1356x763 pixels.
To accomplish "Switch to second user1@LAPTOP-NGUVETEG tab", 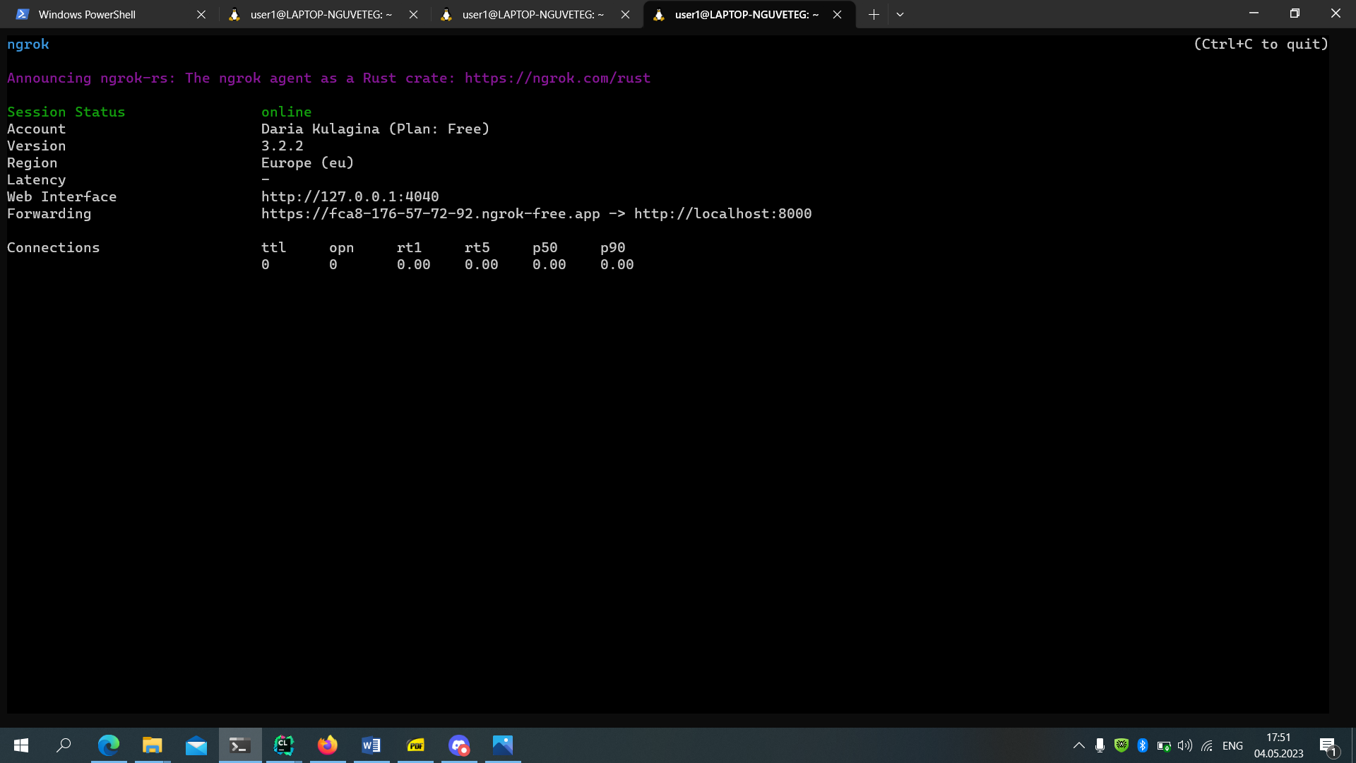I will point(533,14).
